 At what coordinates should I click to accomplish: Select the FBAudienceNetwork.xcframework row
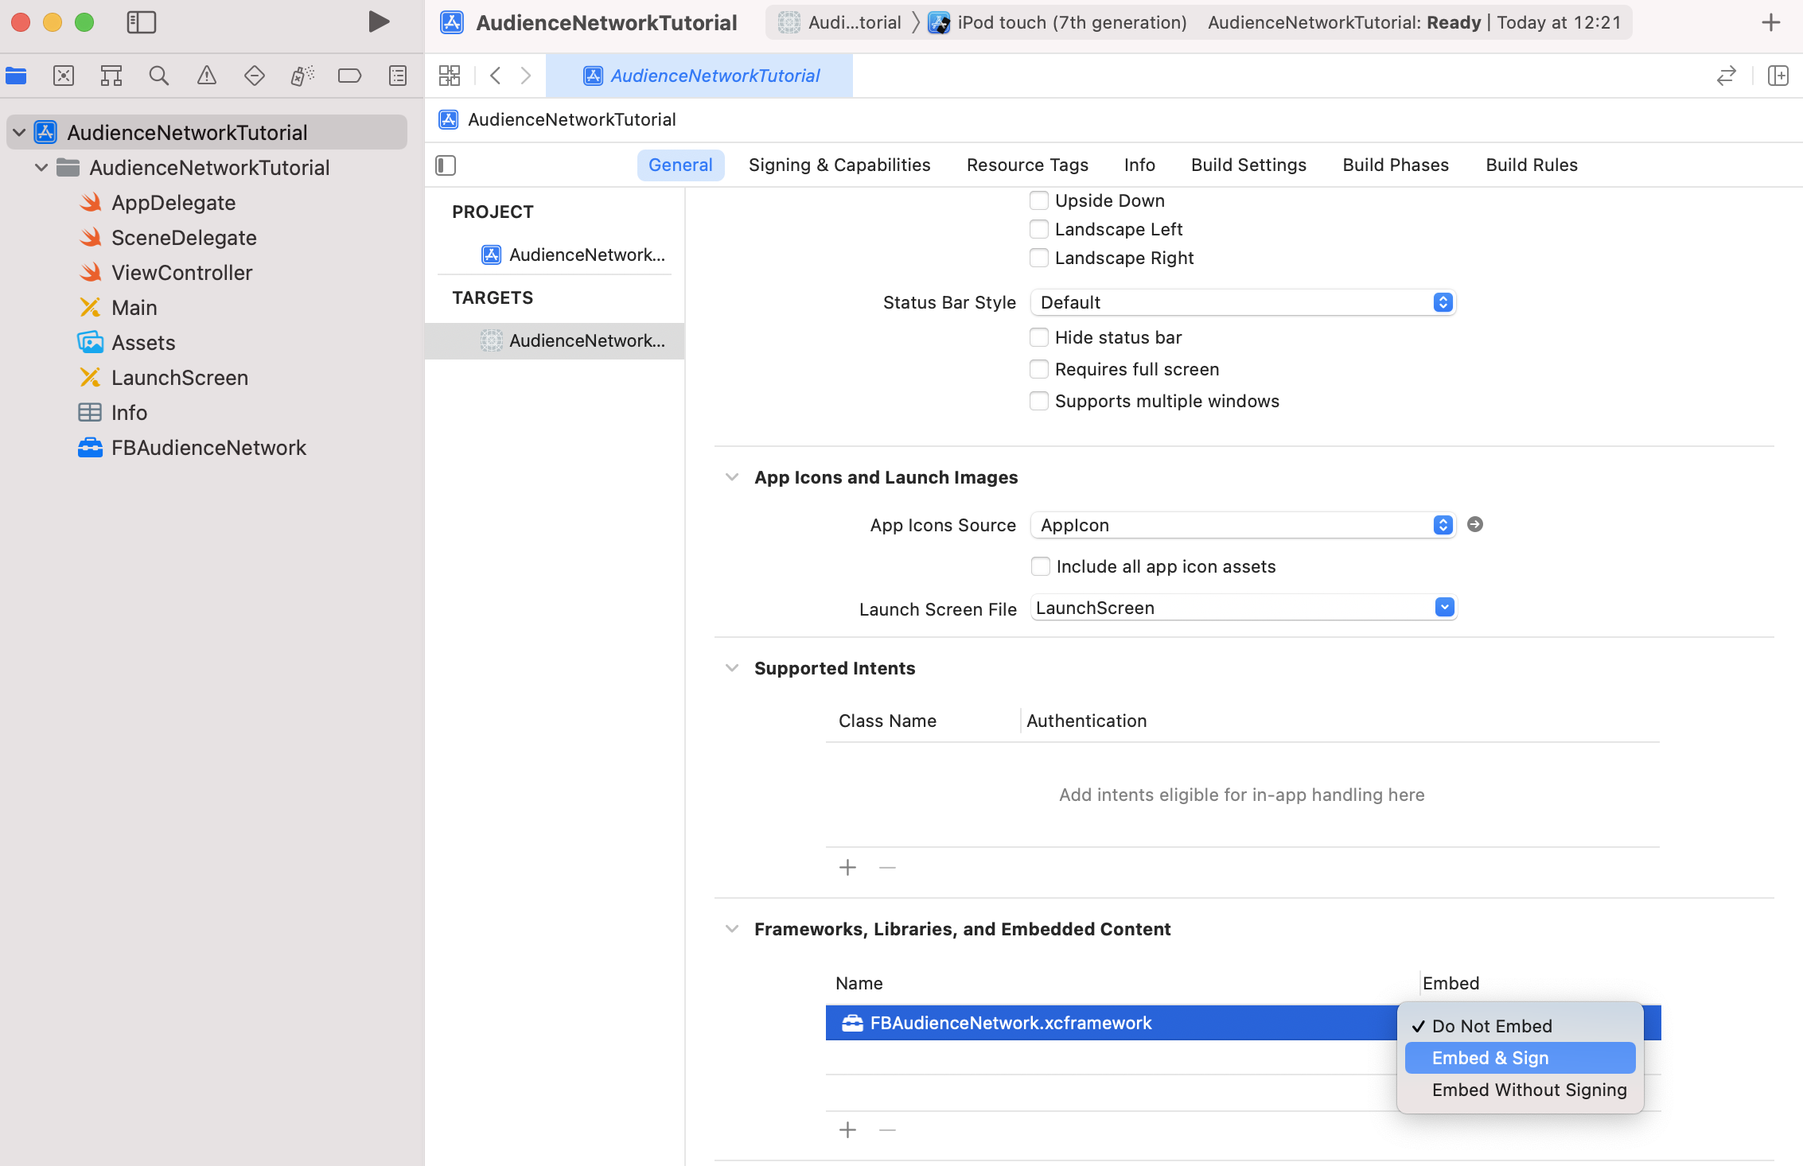tap(1112, 1023)
